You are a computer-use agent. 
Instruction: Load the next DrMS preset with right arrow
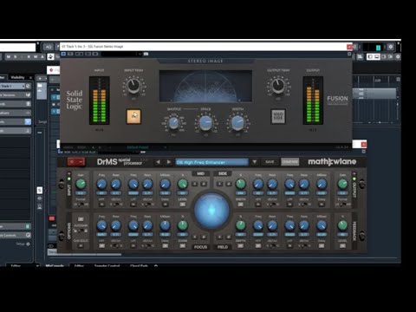tap(168, 162)
